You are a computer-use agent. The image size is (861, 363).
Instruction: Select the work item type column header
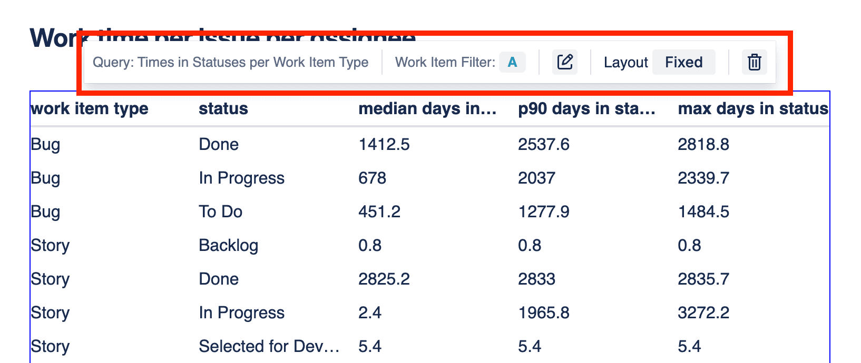point(90,108)
